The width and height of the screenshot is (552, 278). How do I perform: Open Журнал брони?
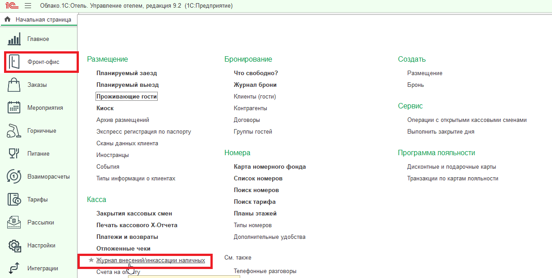point(255,85)
